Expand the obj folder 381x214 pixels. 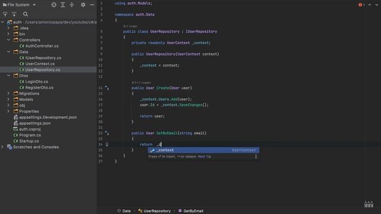click(8, 105)
